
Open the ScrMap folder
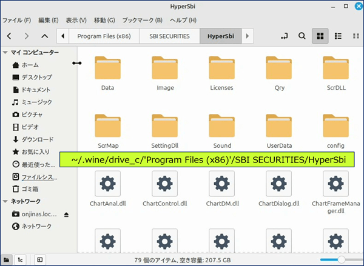(x=108, y=131)
